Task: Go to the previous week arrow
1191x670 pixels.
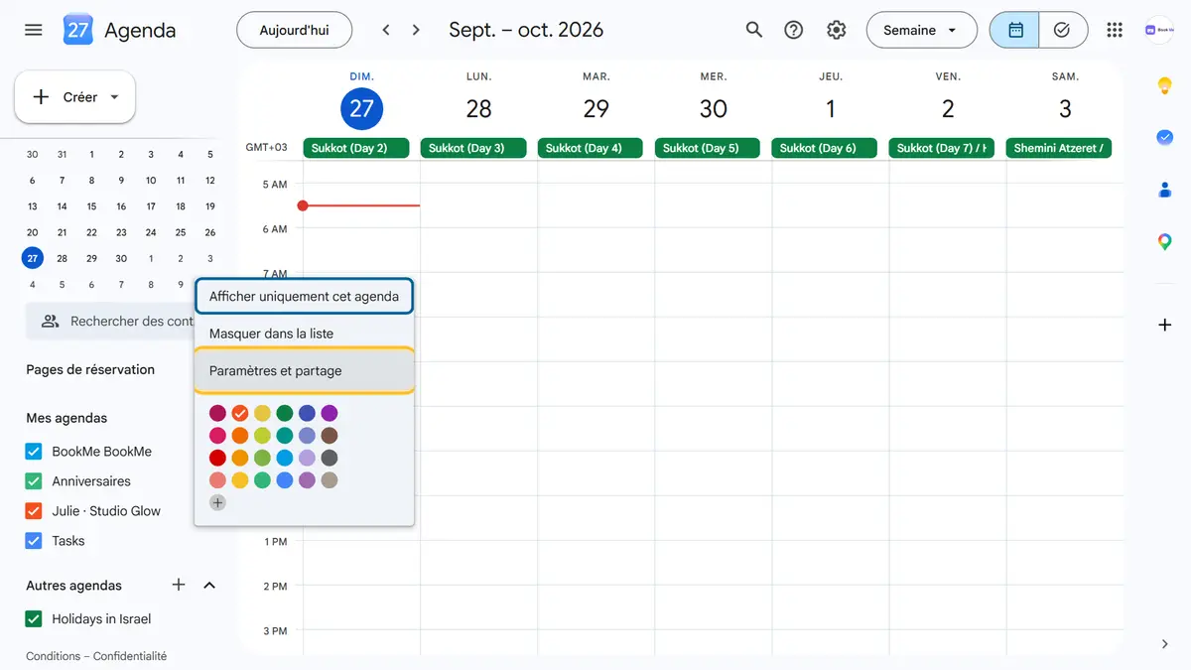Action: click(386, 30)
